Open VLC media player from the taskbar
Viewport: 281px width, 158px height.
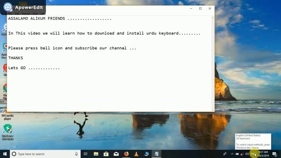136,154
